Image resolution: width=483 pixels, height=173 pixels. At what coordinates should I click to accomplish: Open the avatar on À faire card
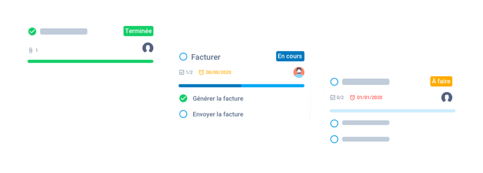pos(447,98)
